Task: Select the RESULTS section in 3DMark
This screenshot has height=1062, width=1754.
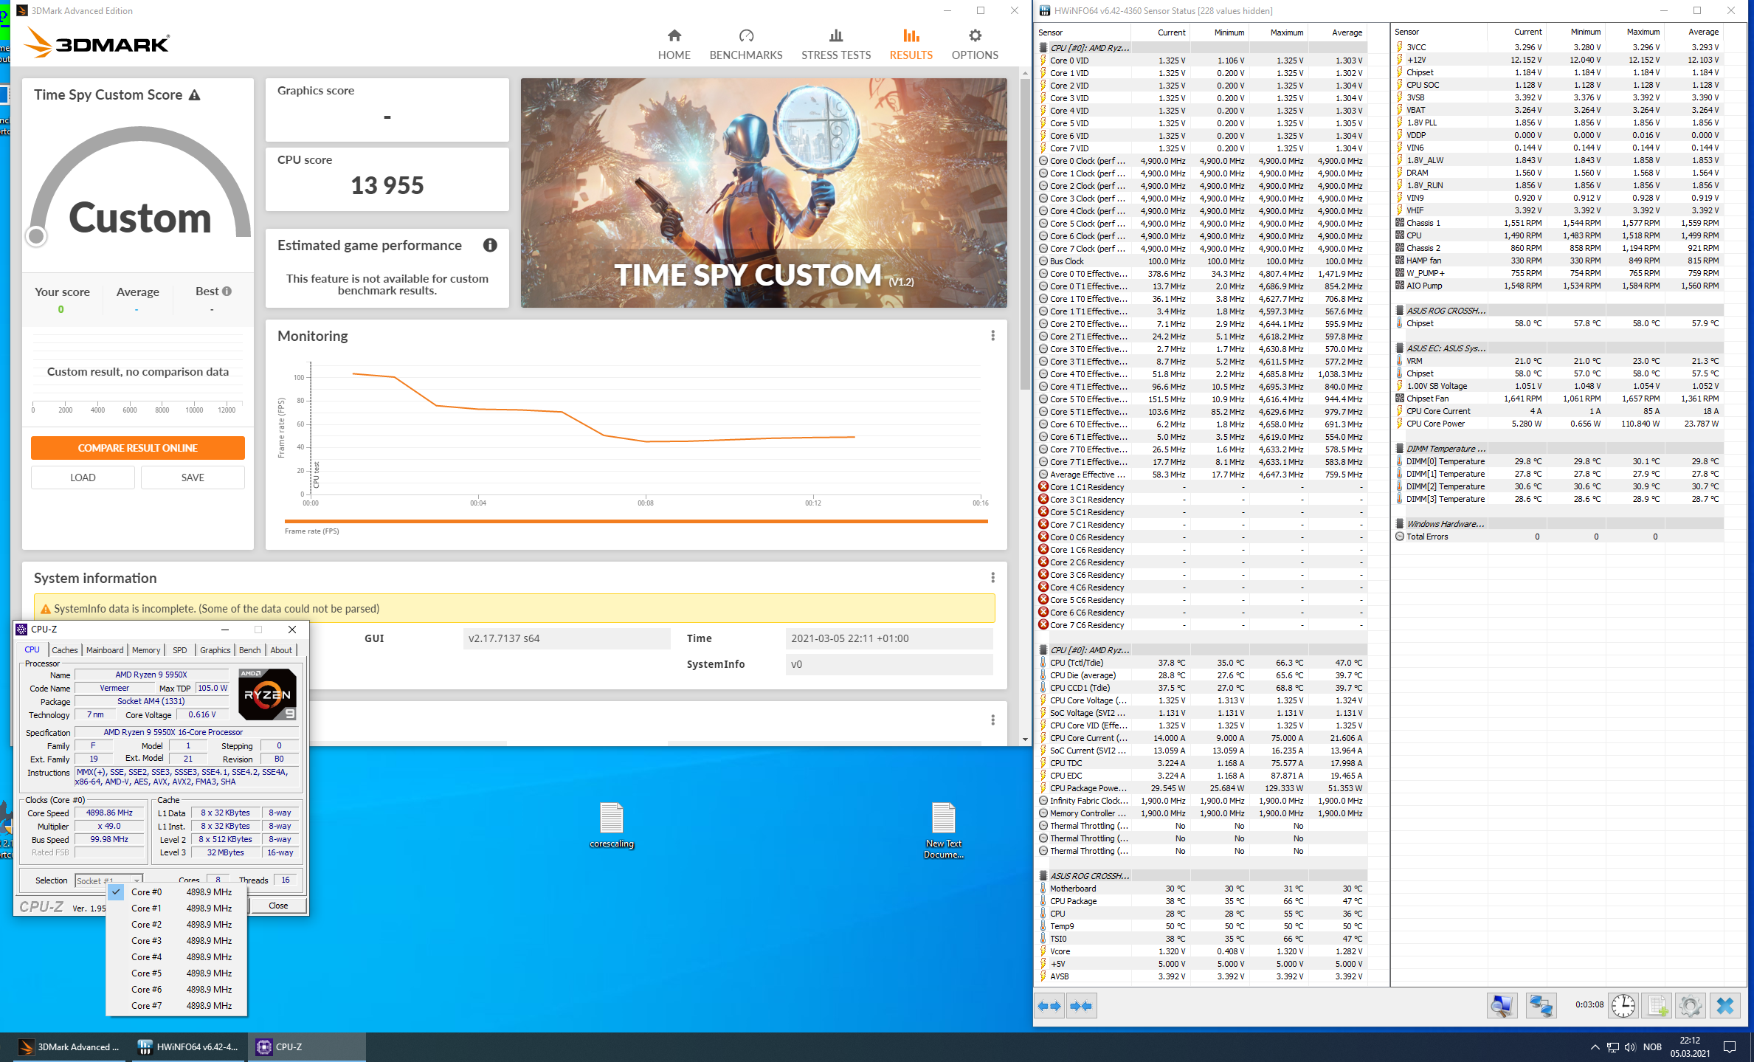Action: 911,44
